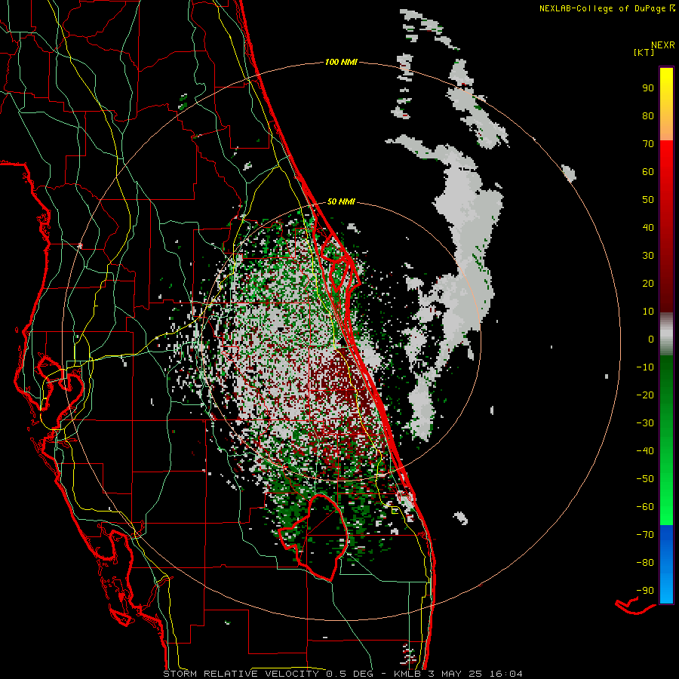Click the 0 value on the velocity scale
The width and height of the screenshot is (679, 679).
click(x=651, y=339)
